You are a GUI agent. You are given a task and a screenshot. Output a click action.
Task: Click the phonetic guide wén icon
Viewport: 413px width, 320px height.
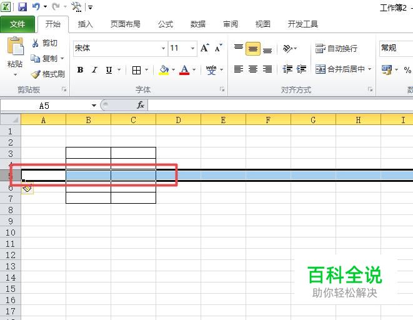coord(211,70)
